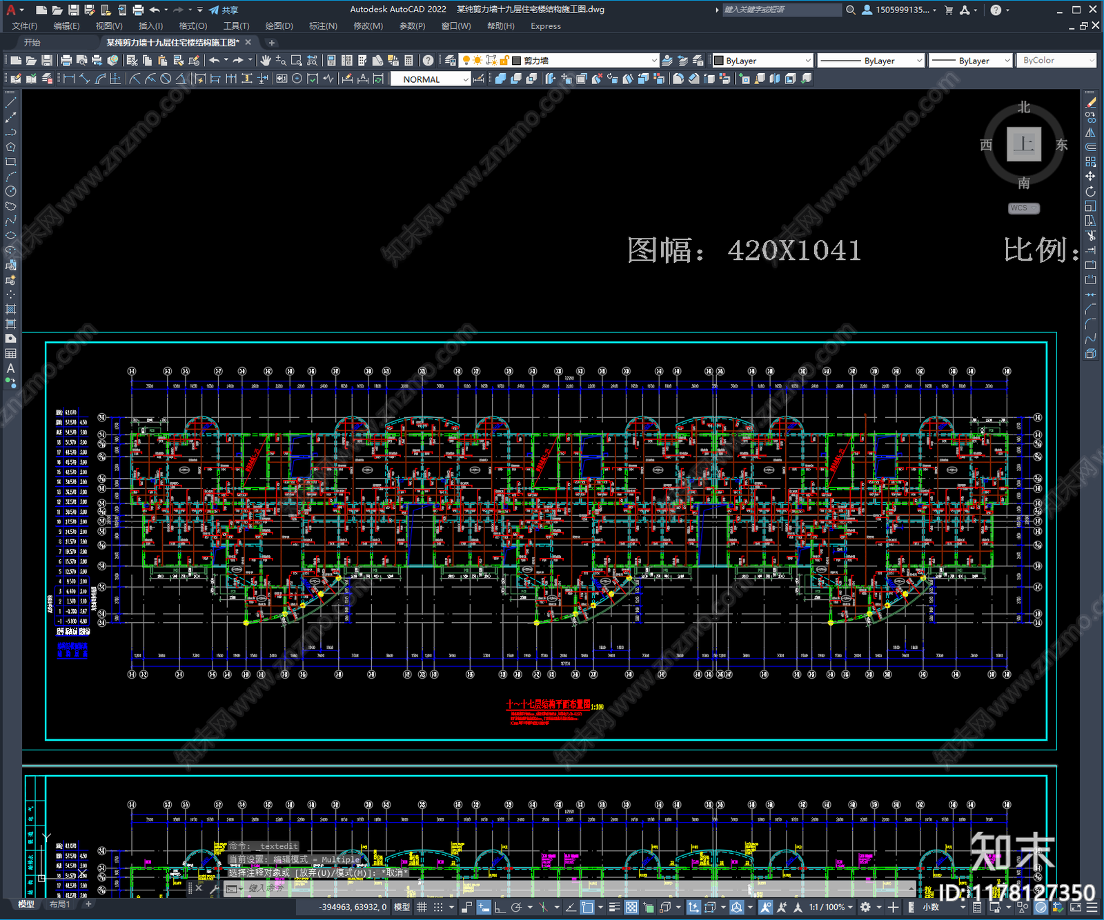Open the 标注(N) menu

pos(323,26)
